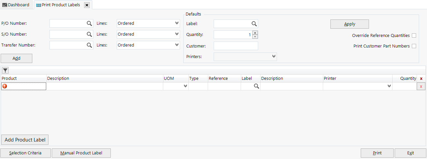Switch to the Dashboard tab
Viewport: 427px width, 159px height.
(16, 5)
